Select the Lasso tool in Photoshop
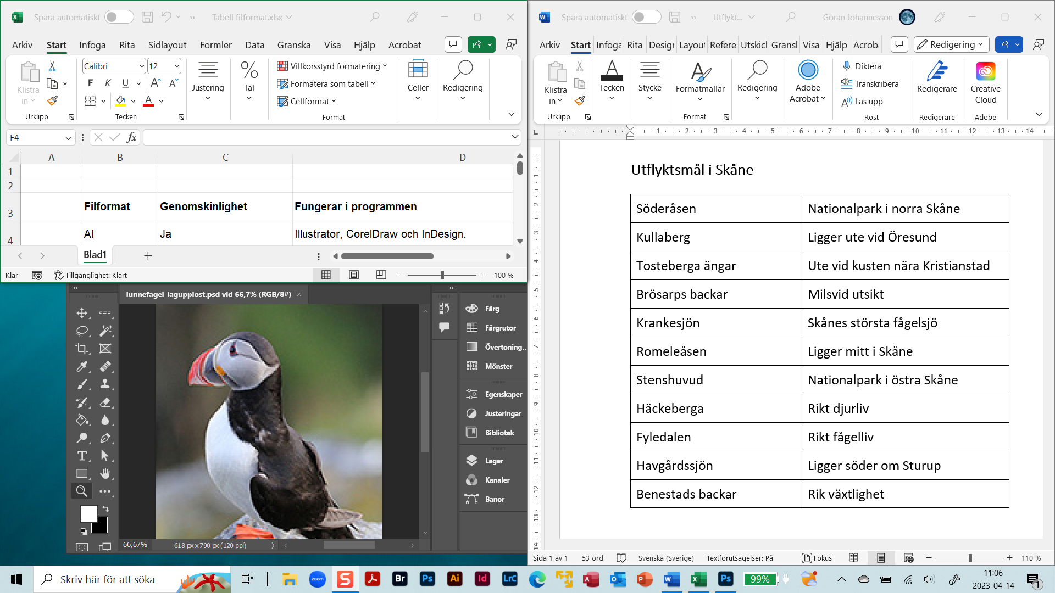This screenshot has width=1055, height=593. coord(82,331)
